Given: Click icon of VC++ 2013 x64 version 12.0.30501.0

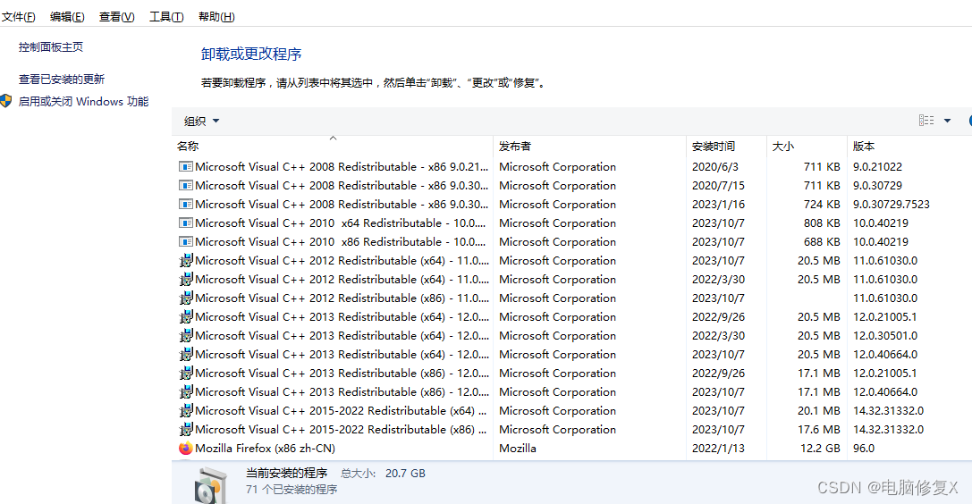Looking at the screenshot, I should pos(185,336).
